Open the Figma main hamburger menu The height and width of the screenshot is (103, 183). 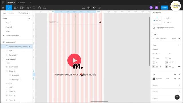(3, 8)
